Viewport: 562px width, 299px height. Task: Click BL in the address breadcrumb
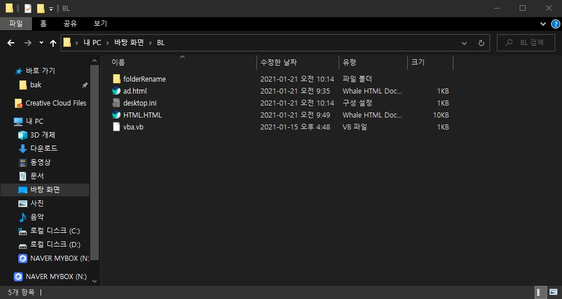point(160,43)
